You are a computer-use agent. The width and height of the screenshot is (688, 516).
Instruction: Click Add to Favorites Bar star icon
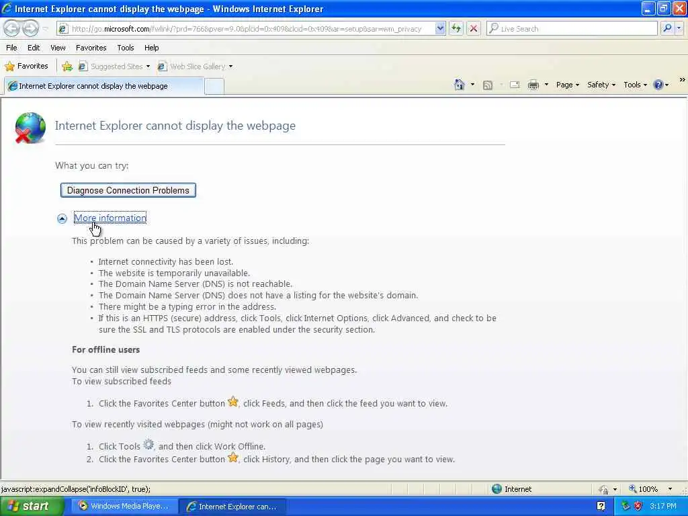[67, 67]
